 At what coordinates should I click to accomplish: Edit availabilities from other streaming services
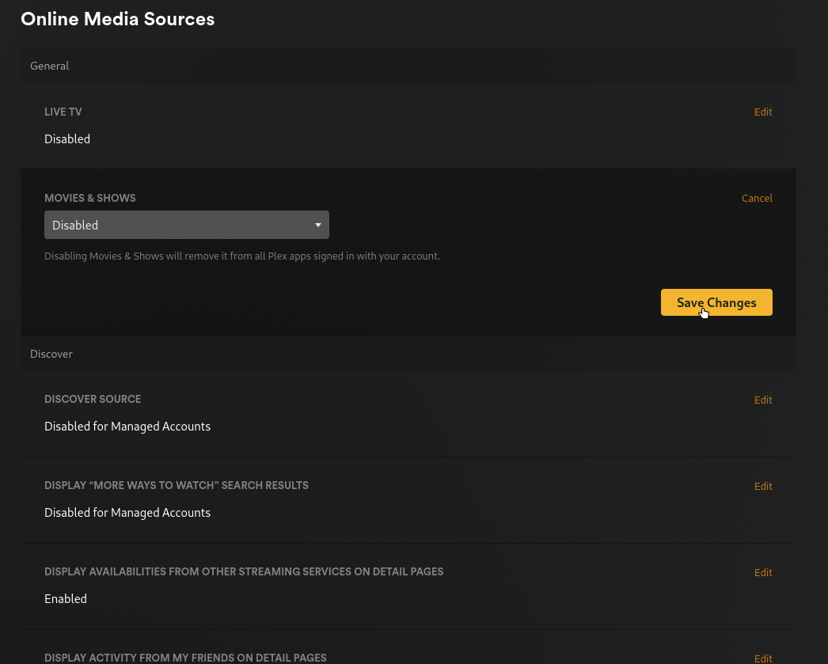762,572
